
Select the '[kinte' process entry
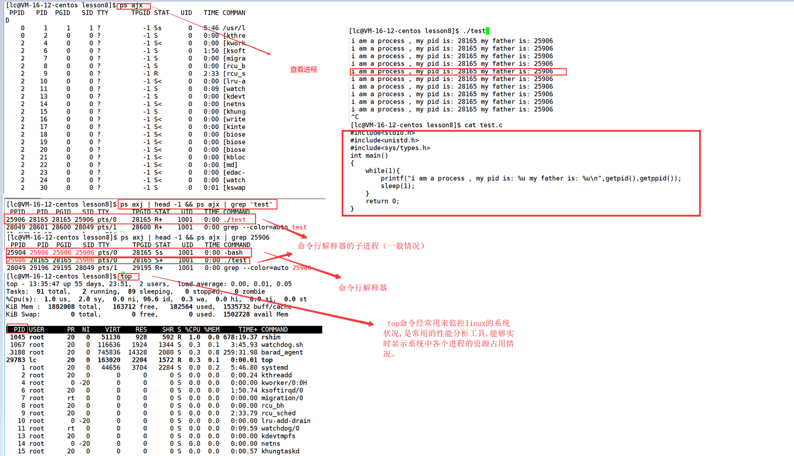pyautogui.click(x=234, y=127)
